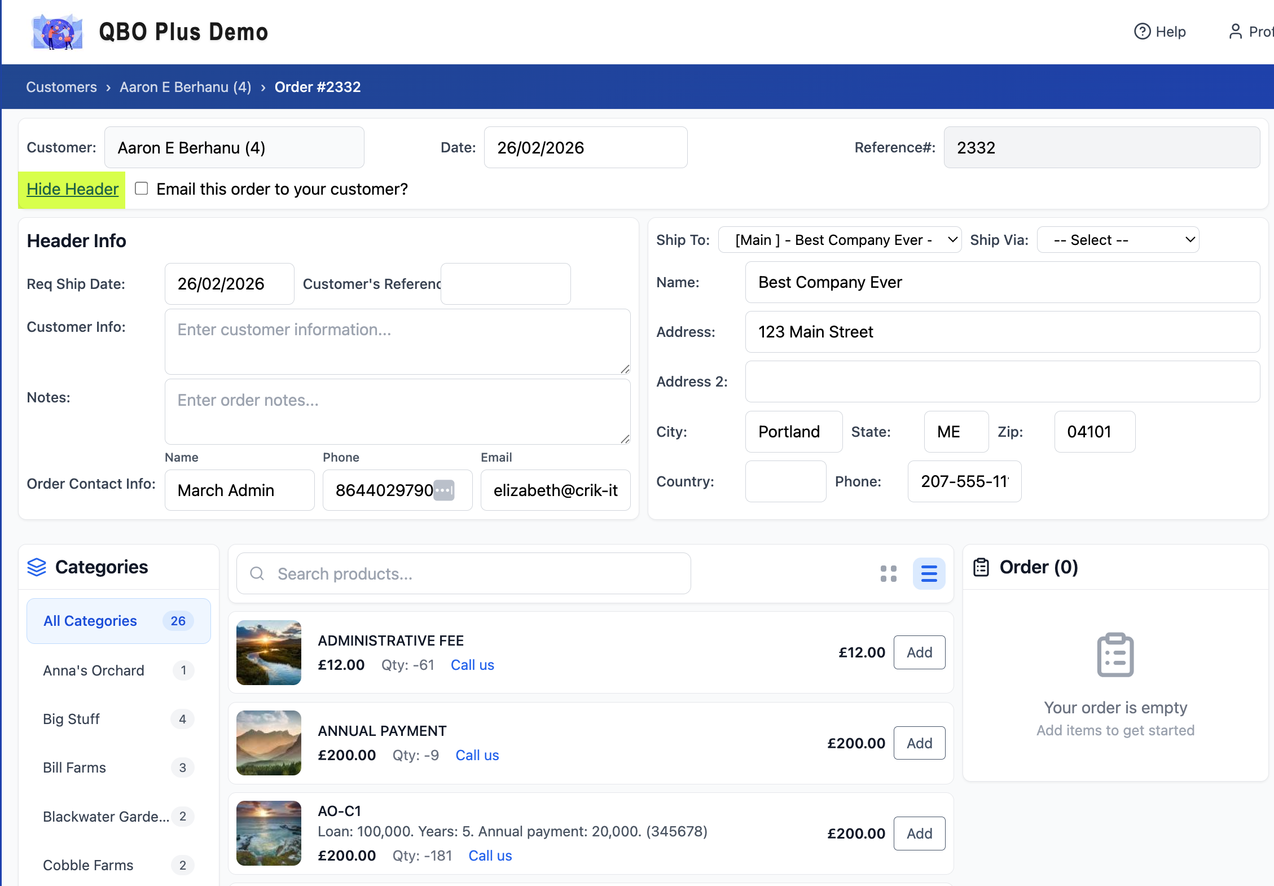
Task: Click the AO-C1 product thumbnail
Action: tap(269, 833)
